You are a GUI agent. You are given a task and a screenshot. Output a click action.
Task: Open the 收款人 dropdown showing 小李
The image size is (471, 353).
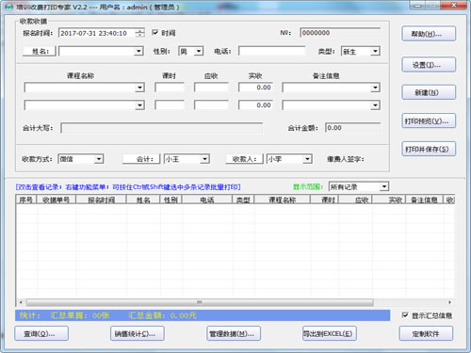307,159
